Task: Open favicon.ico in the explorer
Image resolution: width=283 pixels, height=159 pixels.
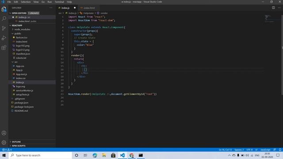Action: click(22, 38)
